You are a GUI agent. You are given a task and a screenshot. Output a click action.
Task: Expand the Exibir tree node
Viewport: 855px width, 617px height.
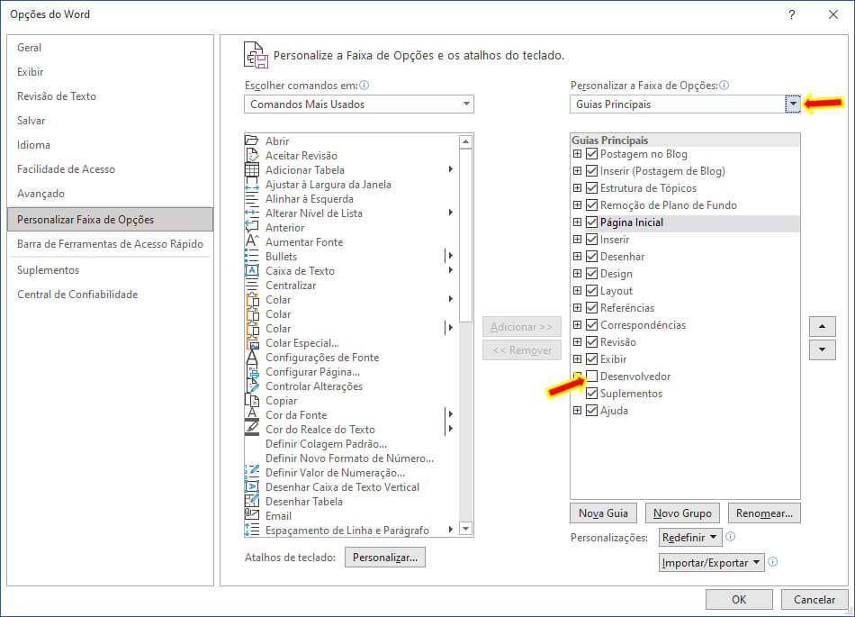coord(577,359)
